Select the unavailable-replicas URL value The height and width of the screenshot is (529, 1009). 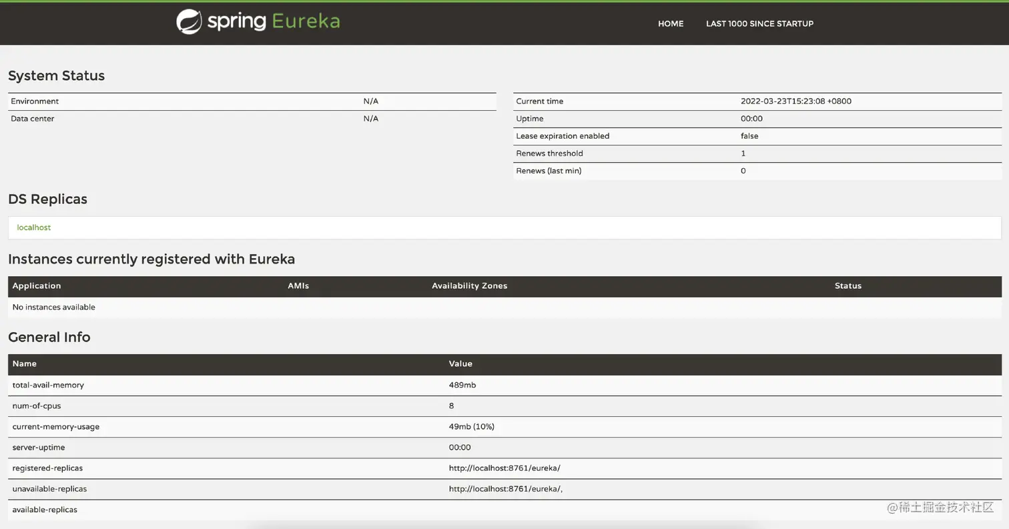point(505,489)
